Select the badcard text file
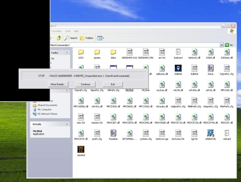Screen dimensions: 241x182 tap(178, 52)
